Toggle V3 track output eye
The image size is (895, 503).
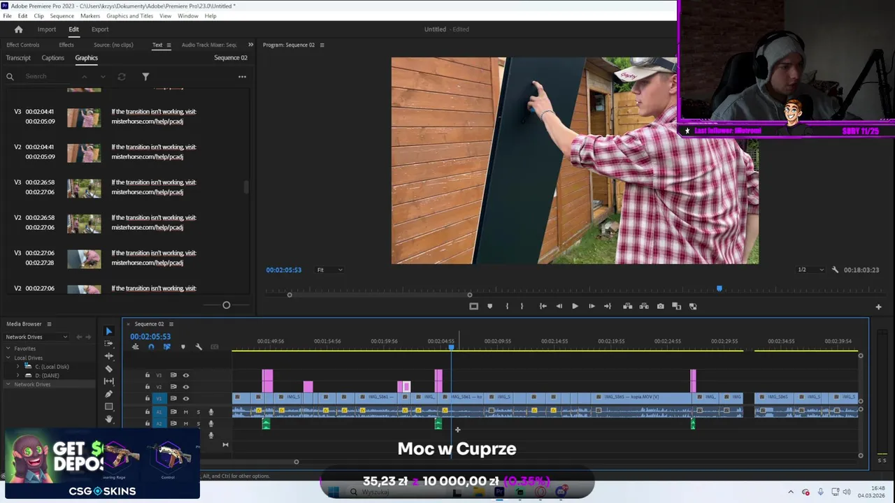click(x=186, y=375)
